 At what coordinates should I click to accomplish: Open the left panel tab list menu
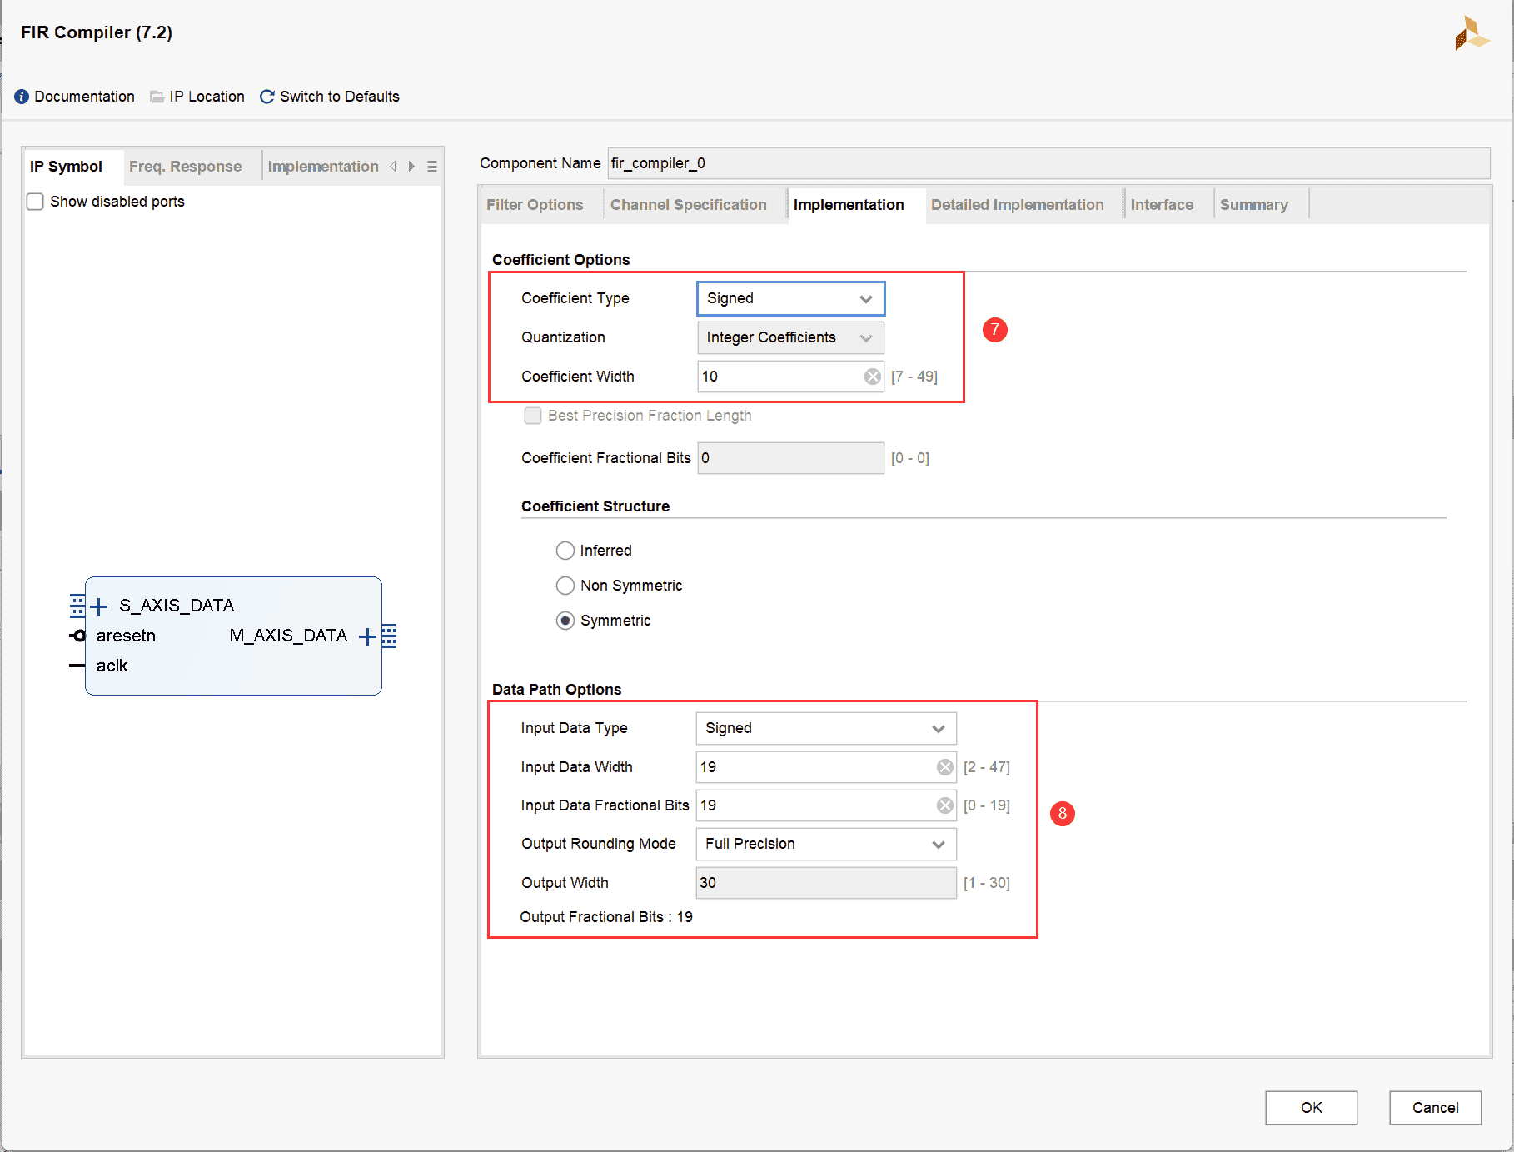coord(431,167)
